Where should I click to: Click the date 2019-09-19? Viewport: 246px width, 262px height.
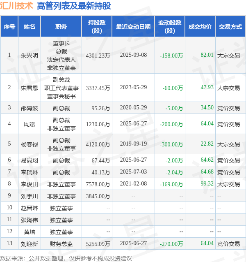[133, 144]
